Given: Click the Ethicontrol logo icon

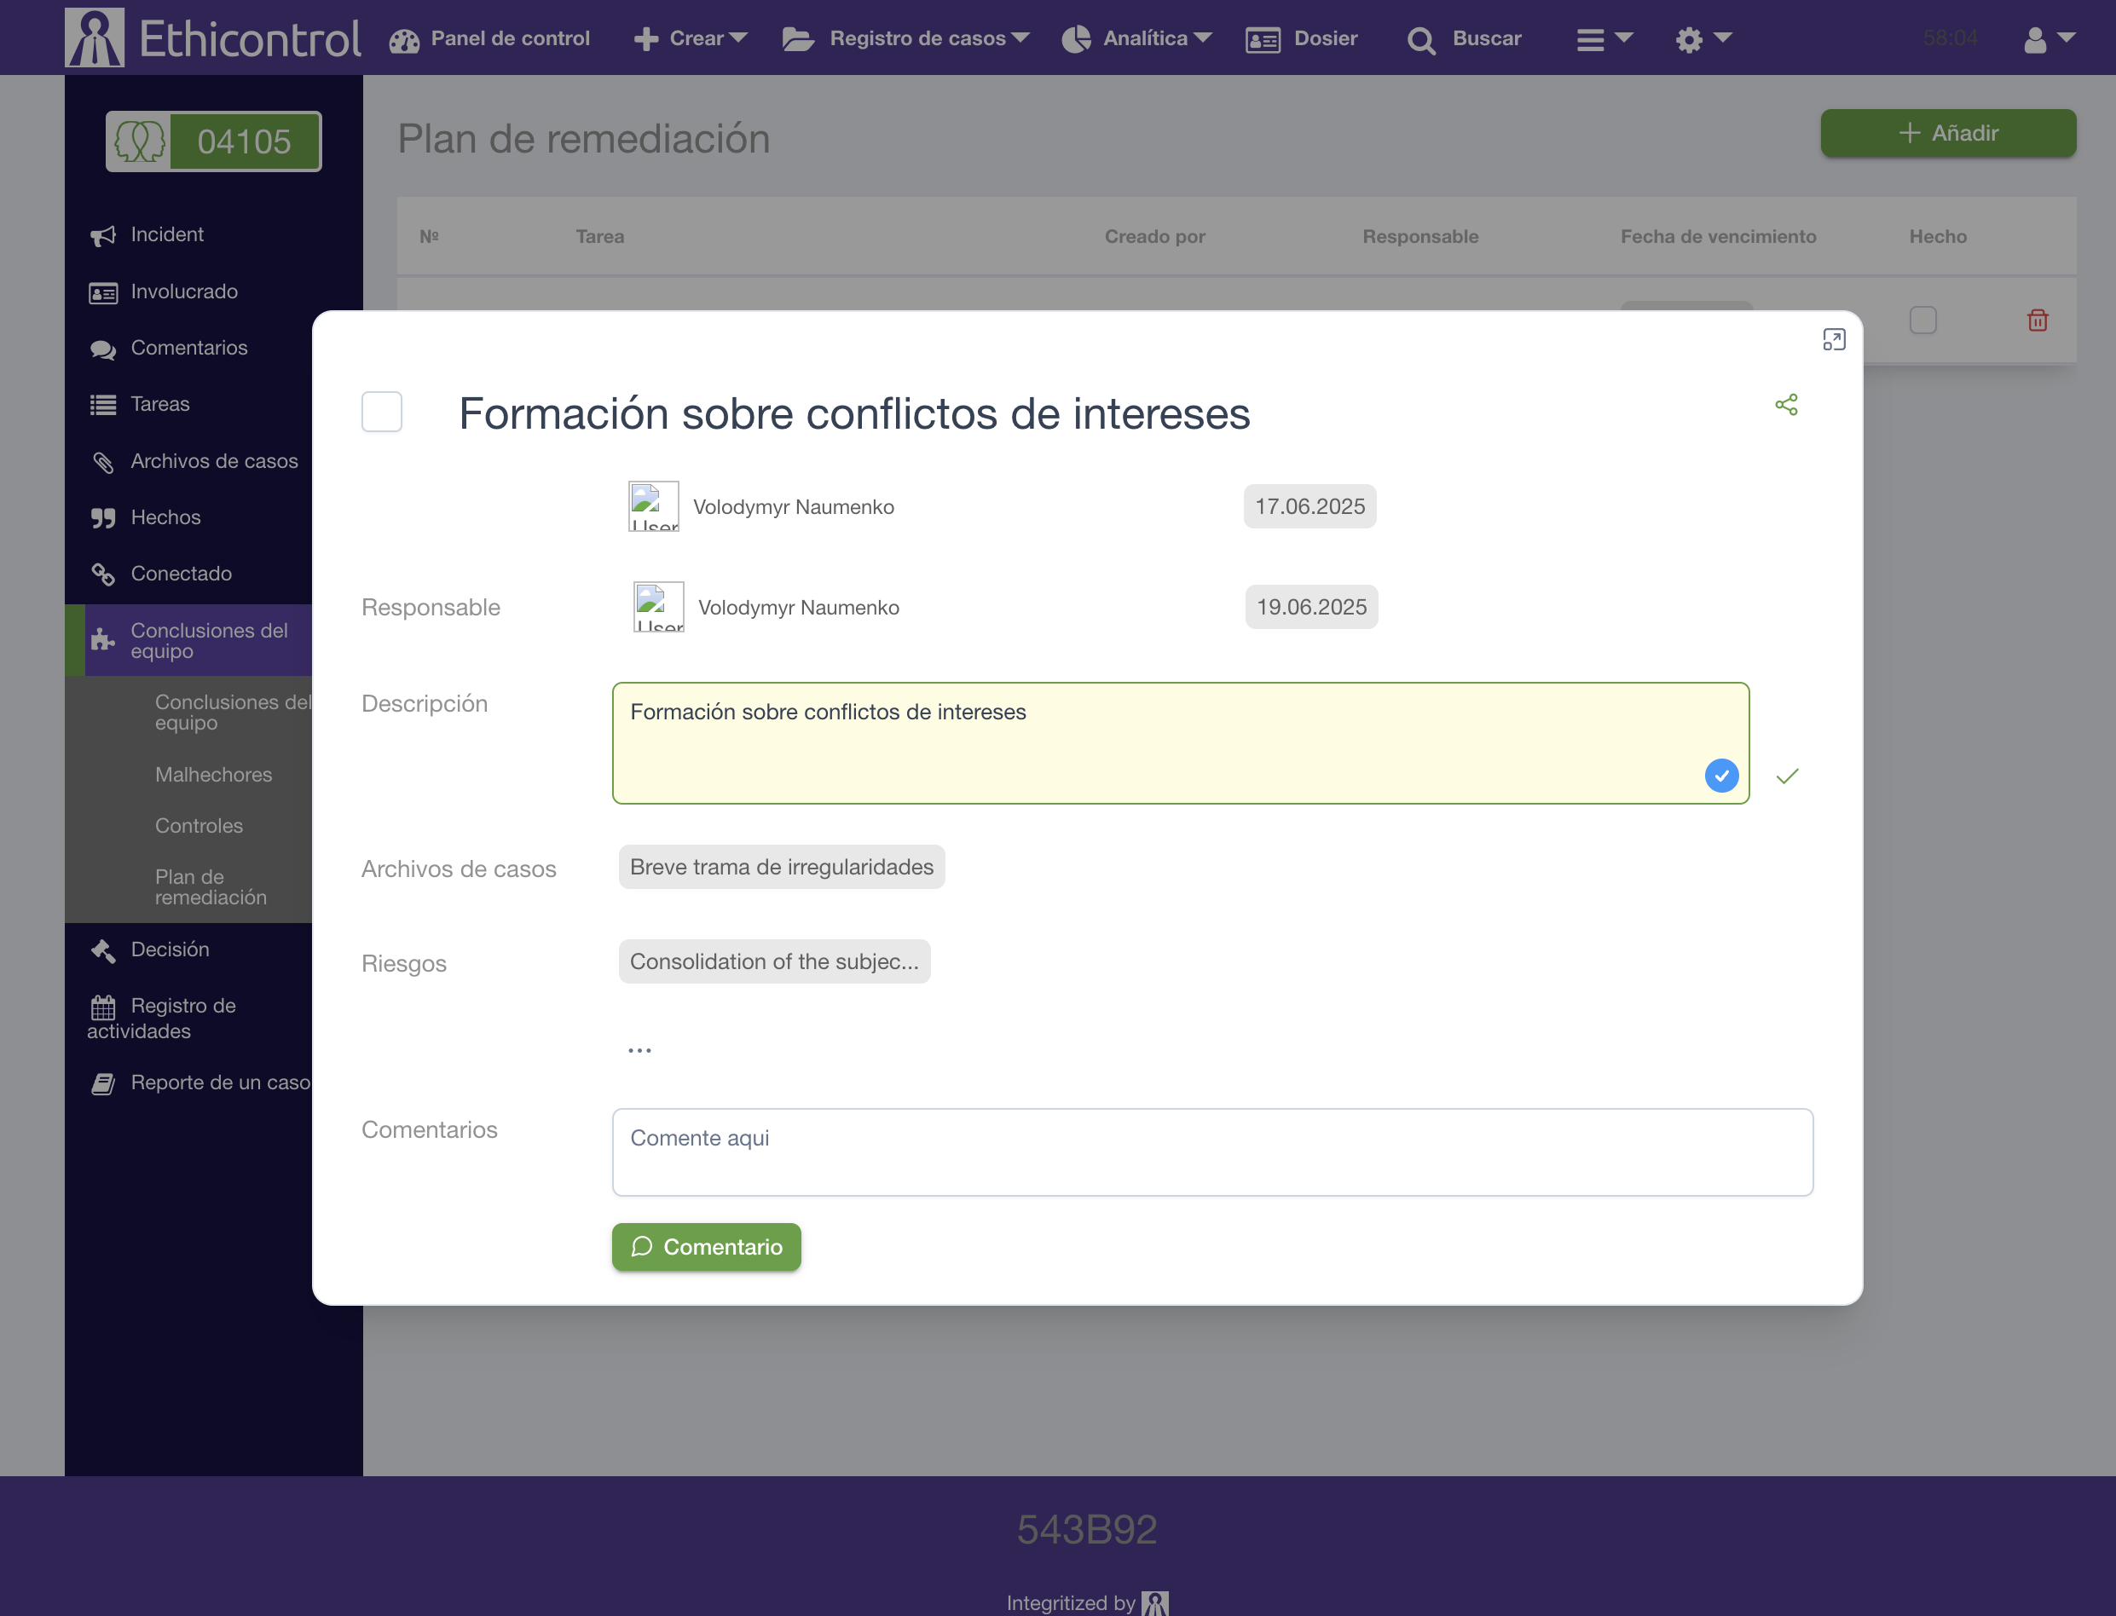Looking at the screenshot, I should pyautogui.click(x=95, y=38).
